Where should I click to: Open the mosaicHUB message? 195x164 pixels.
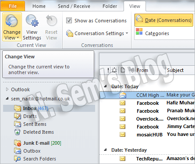[147, 135]
